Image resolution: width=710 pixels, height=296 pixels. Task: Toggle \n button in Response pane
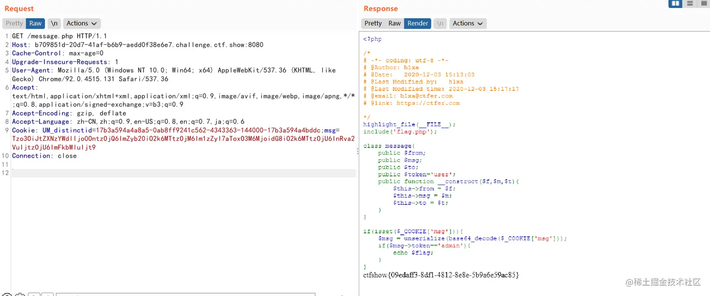[x=440, y=23]
